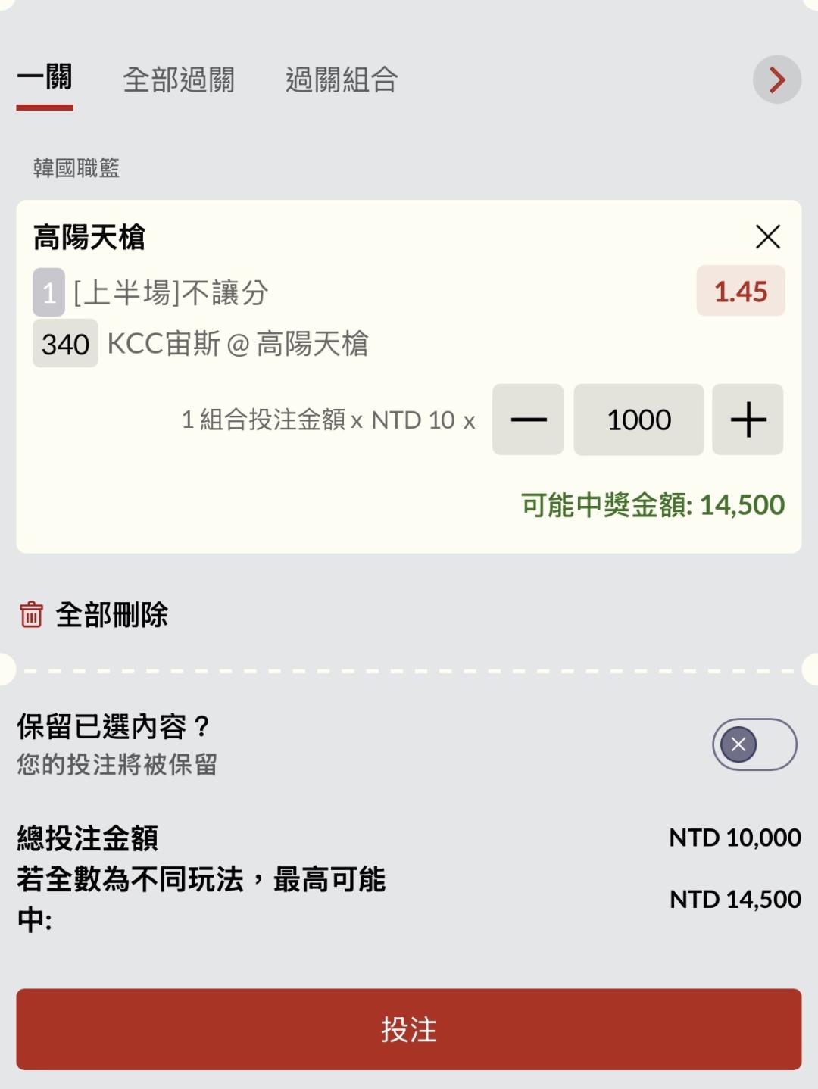Click the 340 match number badge

65,344
